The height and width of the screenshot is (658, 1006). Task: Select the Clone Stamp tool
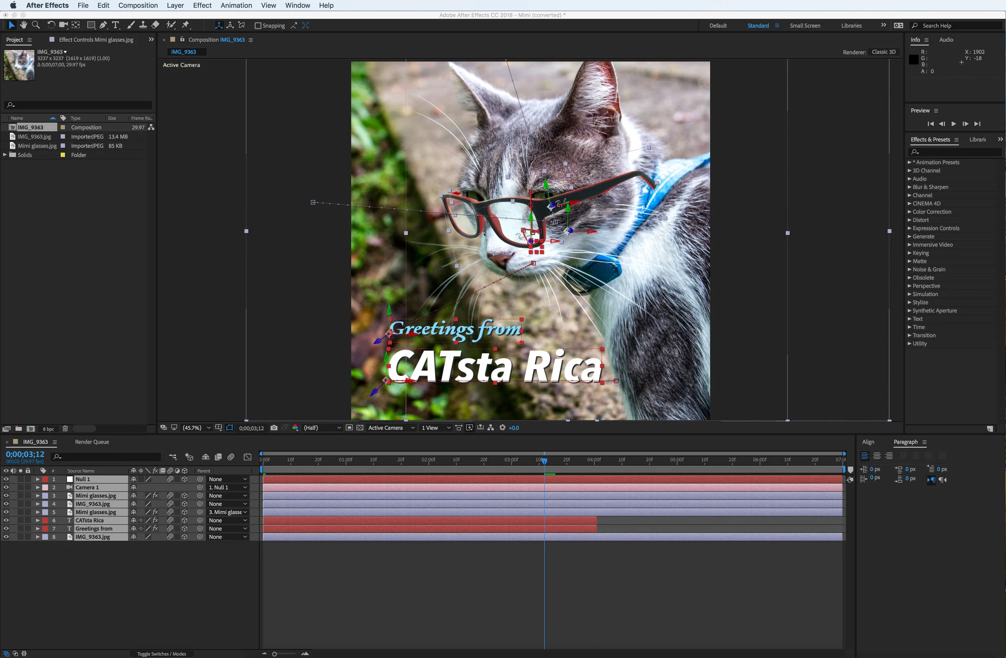pos(143,25)
